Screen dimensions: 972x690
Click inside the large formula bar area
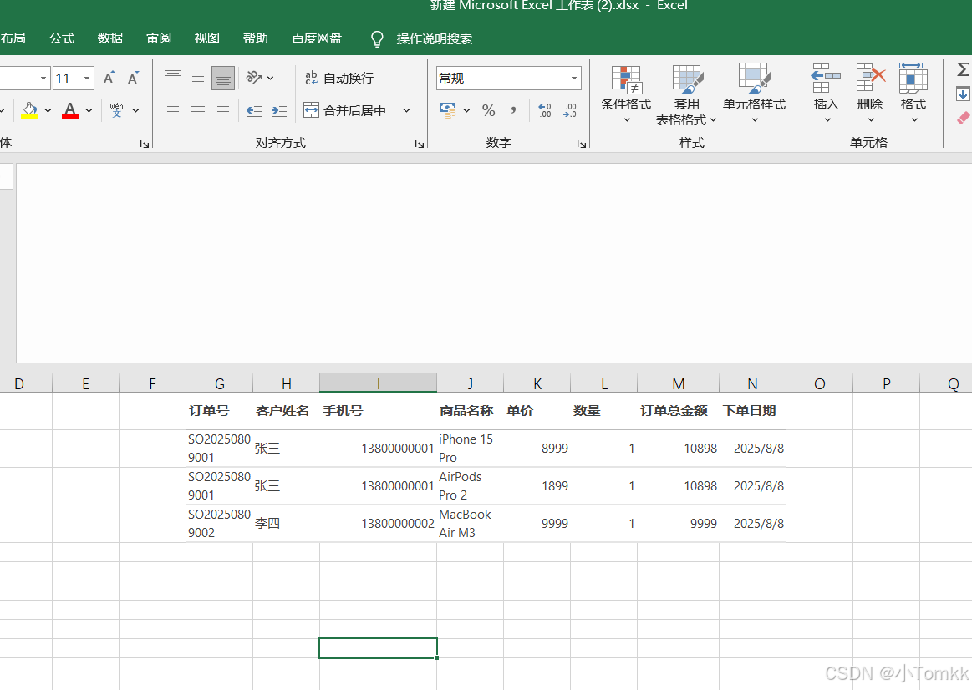point(493,262)
